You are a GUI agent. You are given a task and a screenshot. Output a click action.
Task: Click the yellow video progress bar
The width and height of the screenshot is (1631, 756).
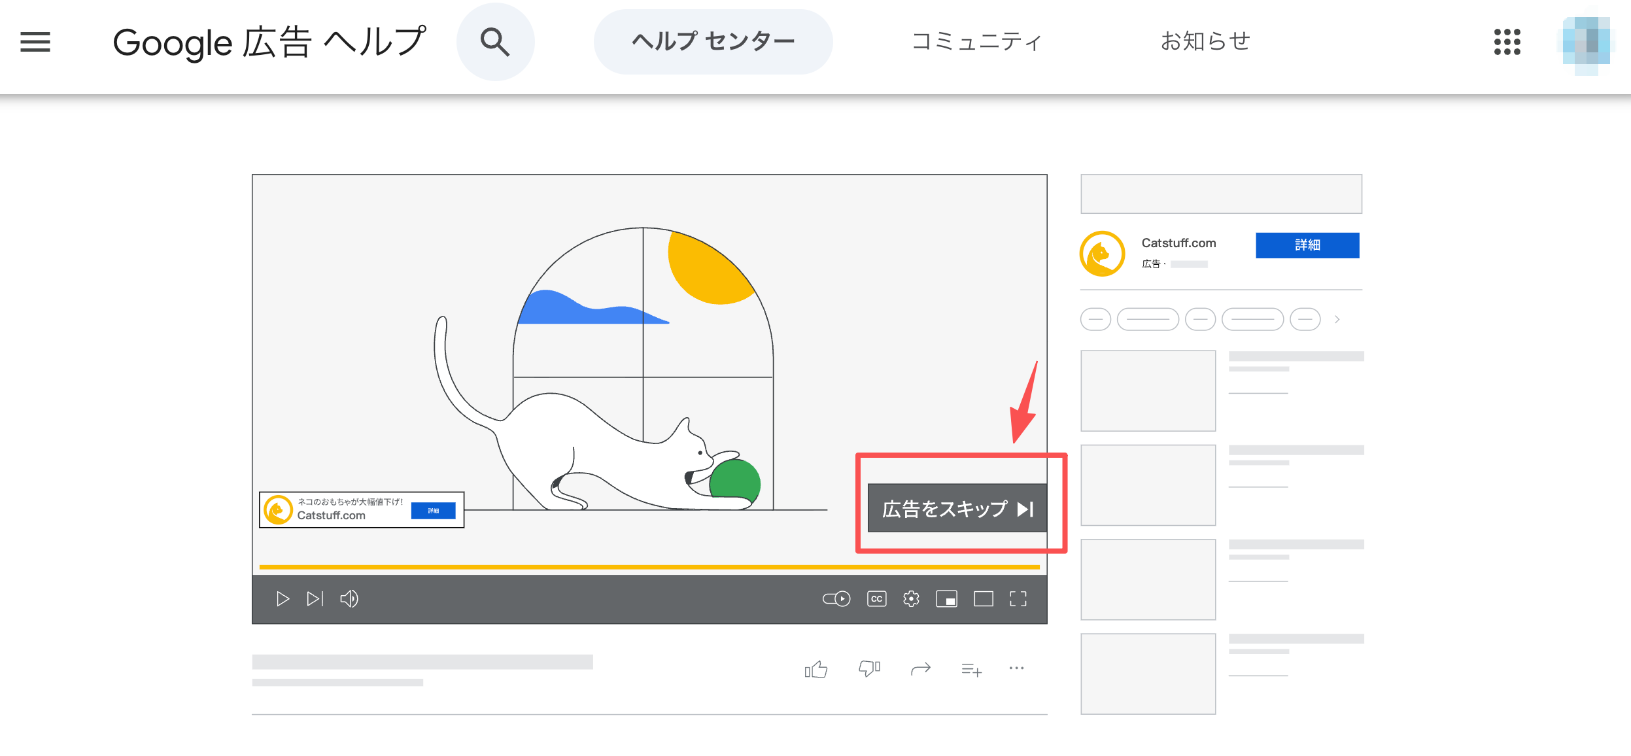coord(649,567)
